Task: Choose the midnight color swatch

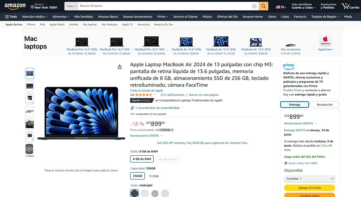Action: pyautogui.click(x=134, y=193)
